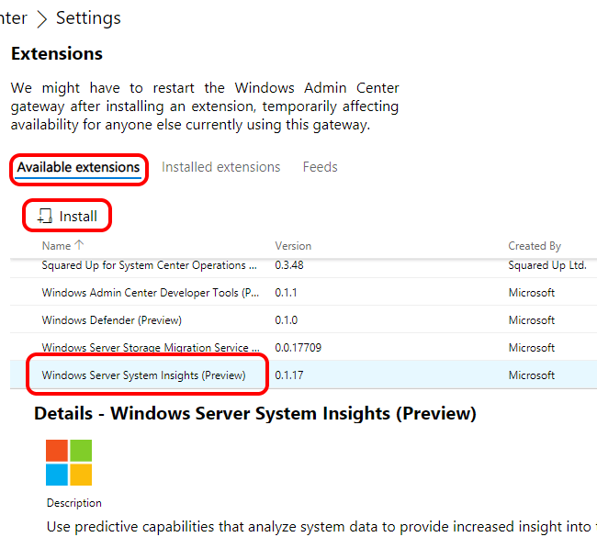Click Squared Up Ltd. in Created By
Viewport: 597px width, 537px height.
[x=547, y=265]
